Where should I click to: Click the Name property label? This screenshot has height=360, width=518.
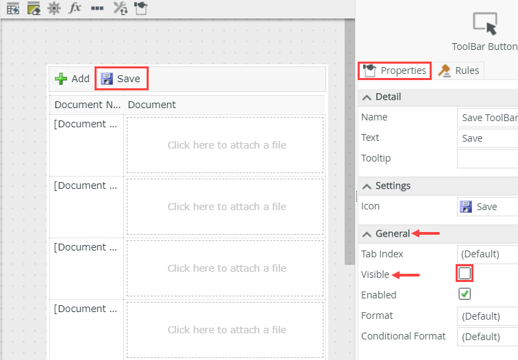[x=374, y=118]
